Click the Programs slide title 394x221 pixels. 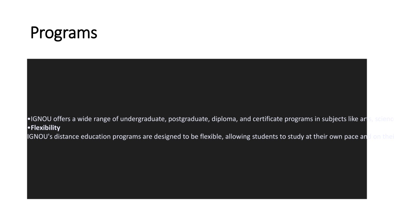coord(63,33)
